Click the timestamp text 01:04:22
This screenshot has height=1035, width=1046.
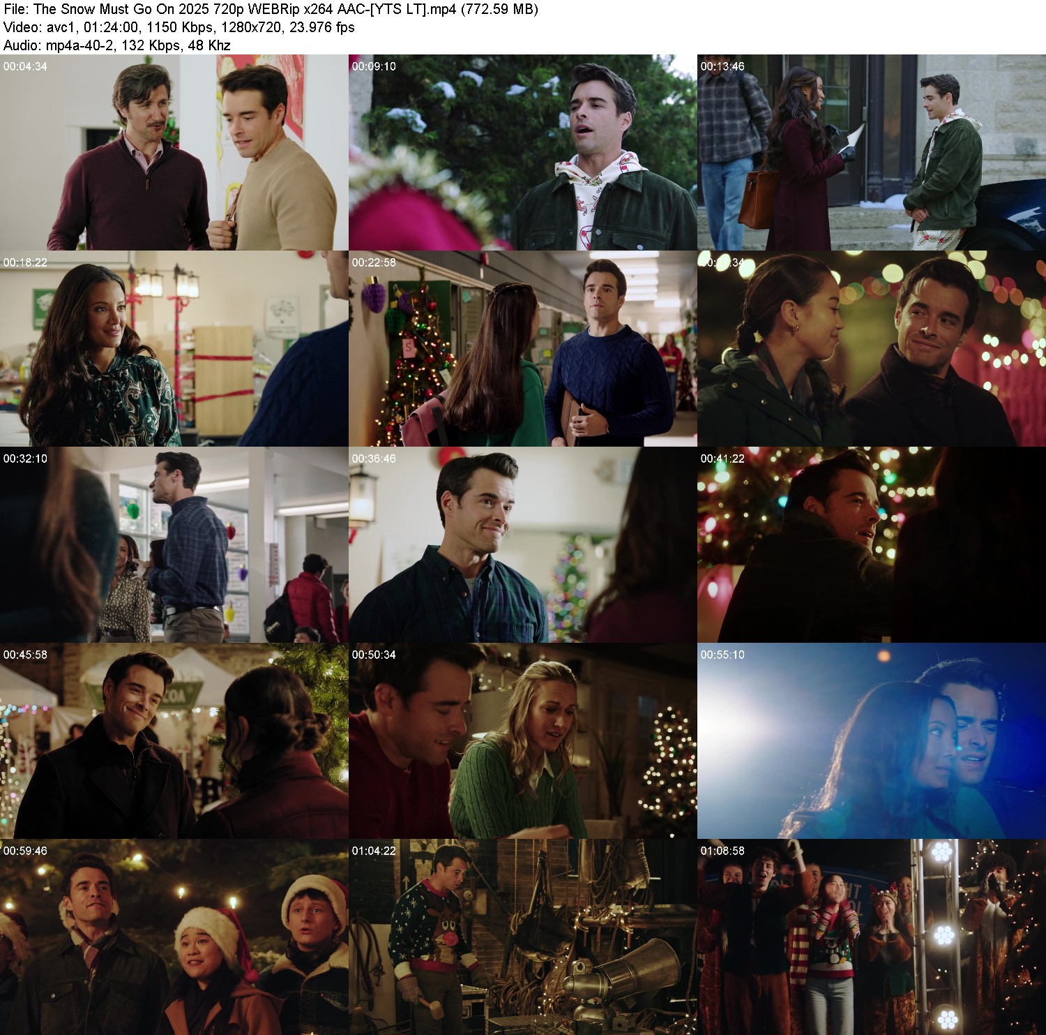[374, 851]
